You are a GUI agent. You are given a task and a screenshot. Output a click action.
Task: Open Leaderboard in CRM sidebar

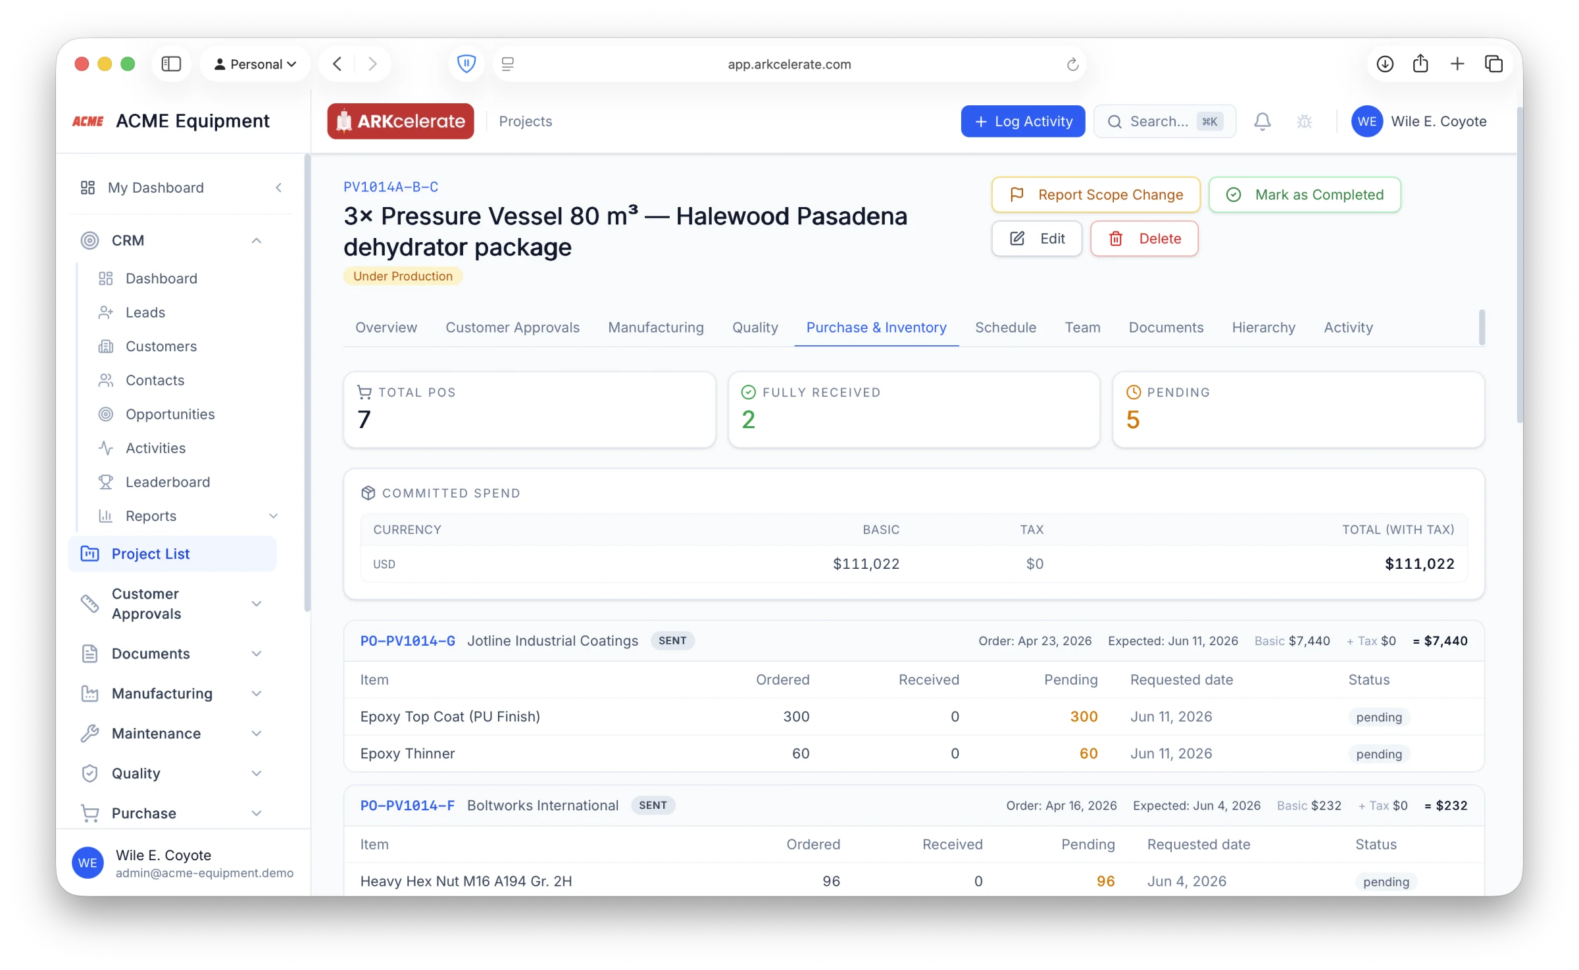pyautogui.click(x=168, y=482)
